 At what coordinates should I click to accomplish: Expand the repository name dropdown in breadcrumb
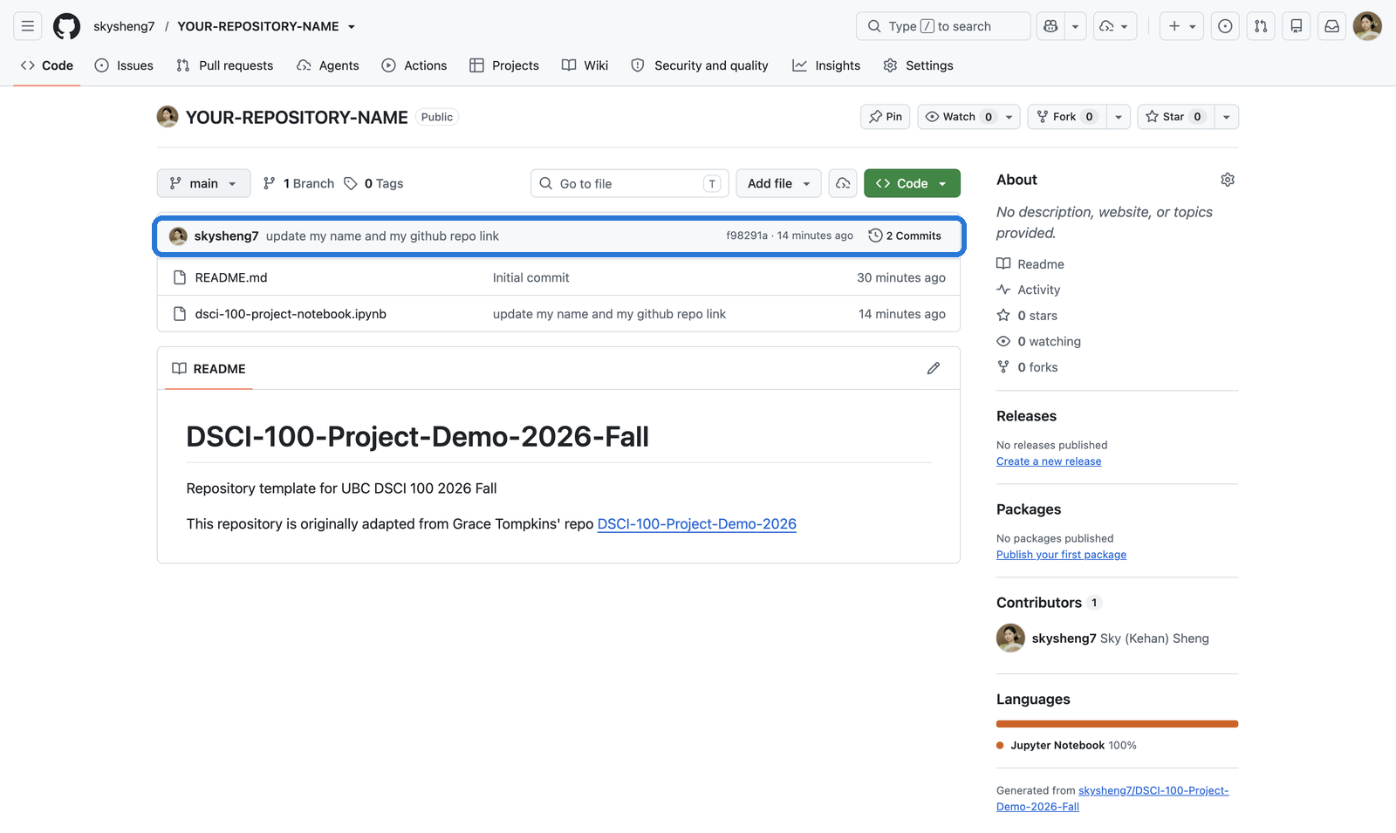point(352,26)
